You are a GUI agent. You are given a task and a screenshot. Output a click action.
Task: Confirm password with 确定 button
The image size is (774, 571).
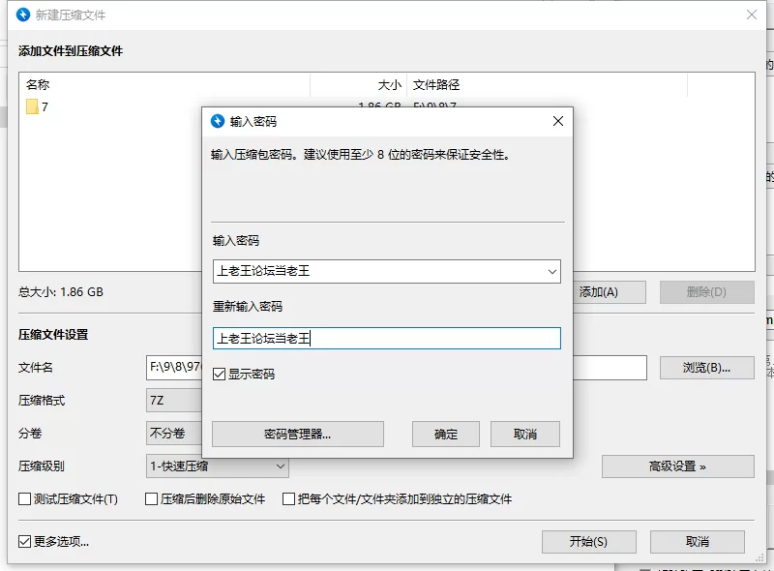pos(446,435)
